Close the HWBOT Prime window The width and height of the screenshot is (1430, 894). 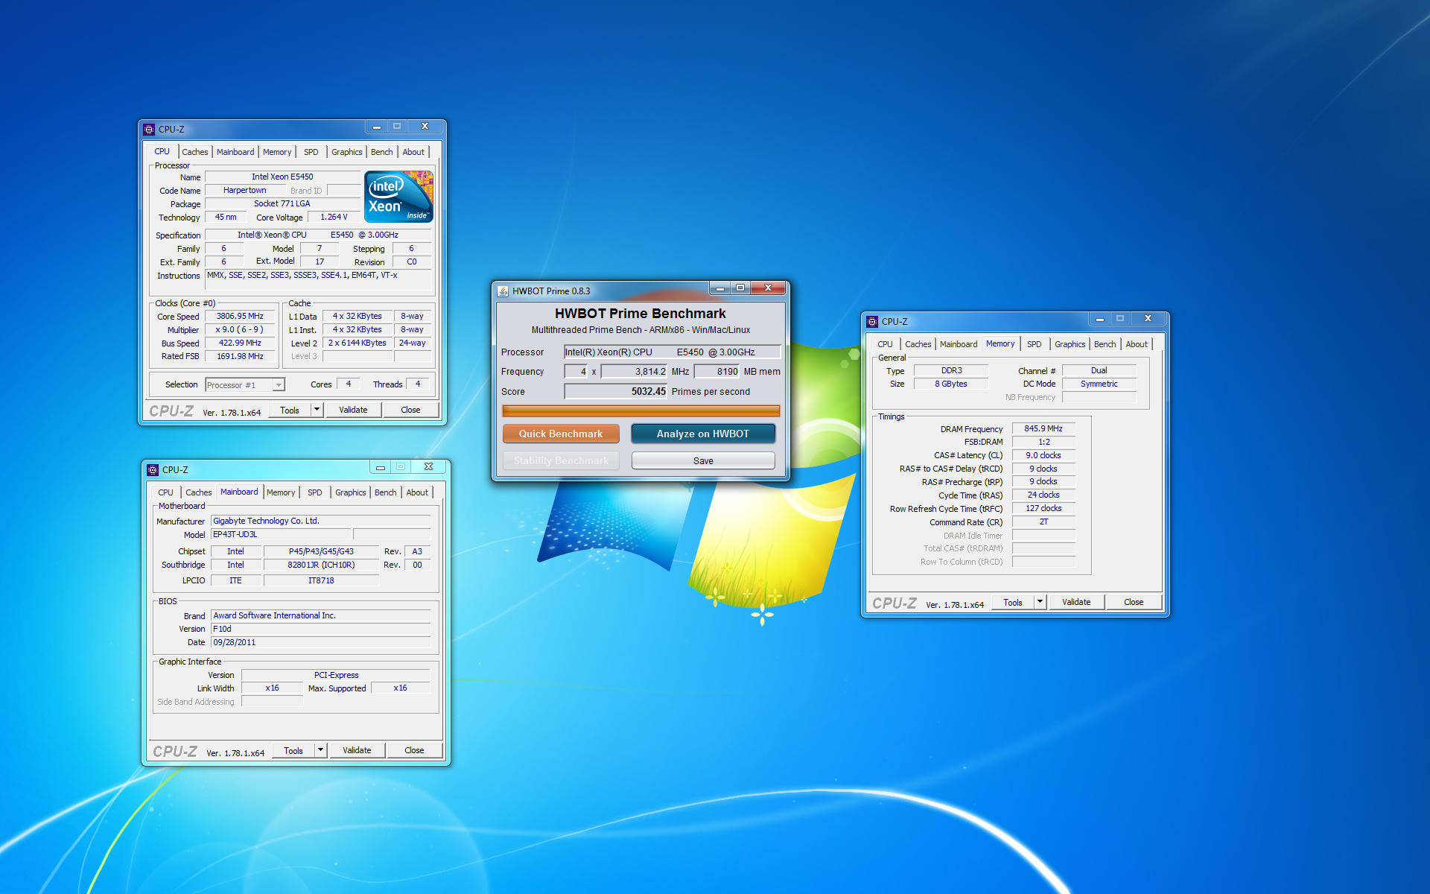coord(768,288)
